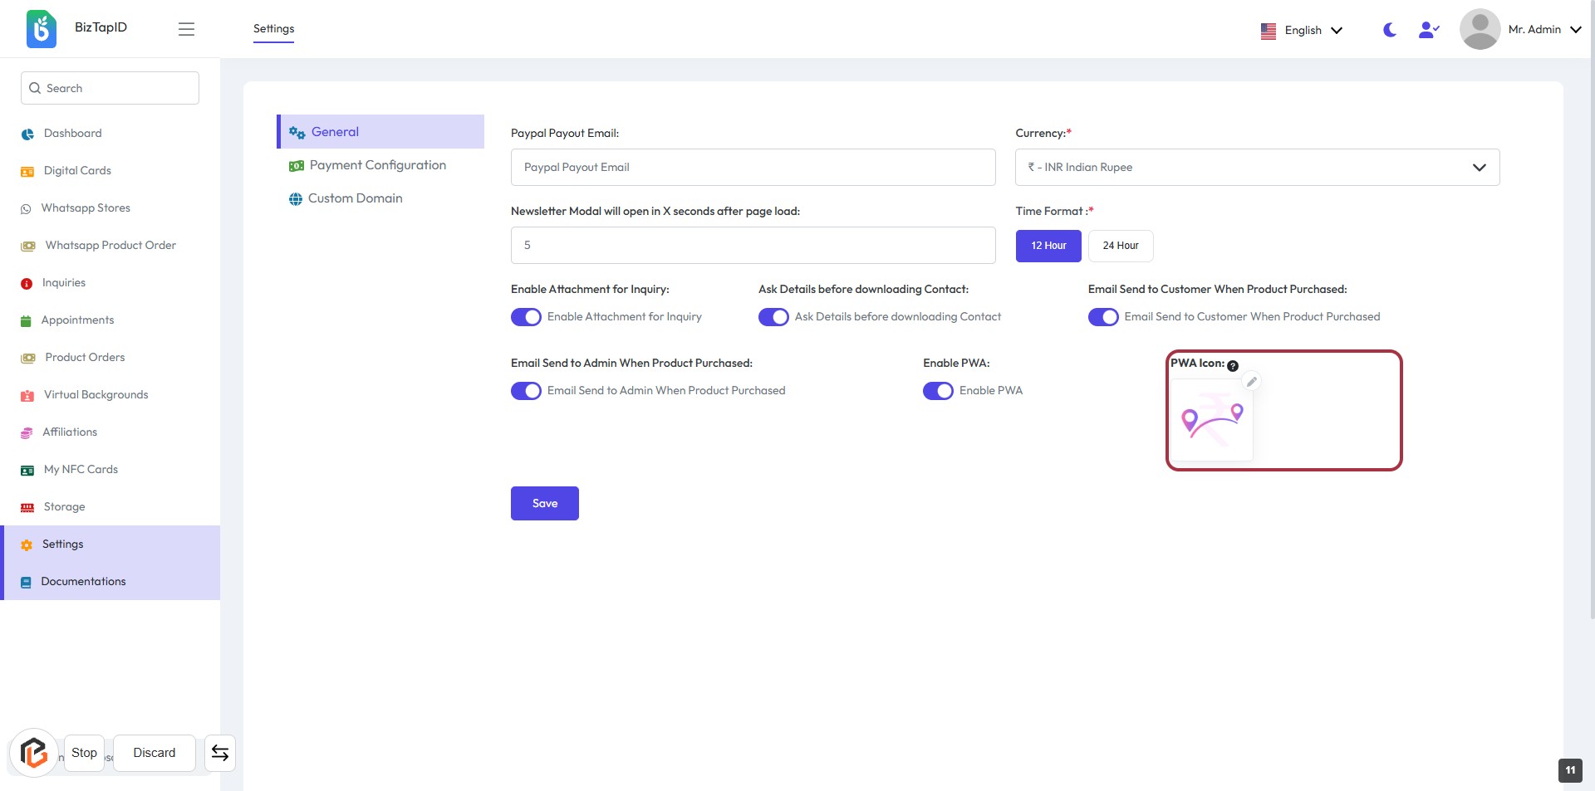
Task: Open the Currency dropdown
Action: 1257,167
